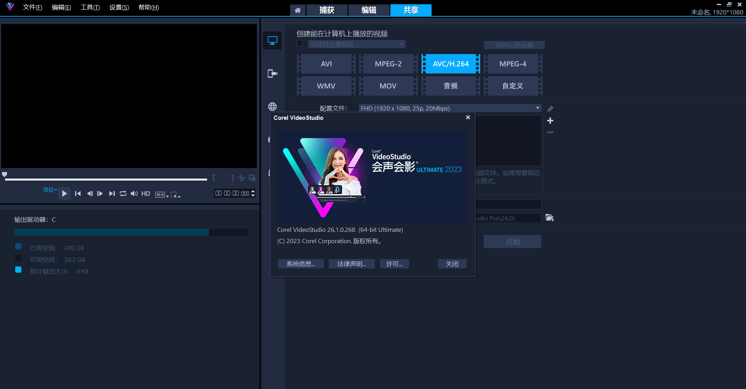Viewport: 746px width, 389px height.
Task: Switch to the 共享 share tab
Action: click(x=411, y=10)
